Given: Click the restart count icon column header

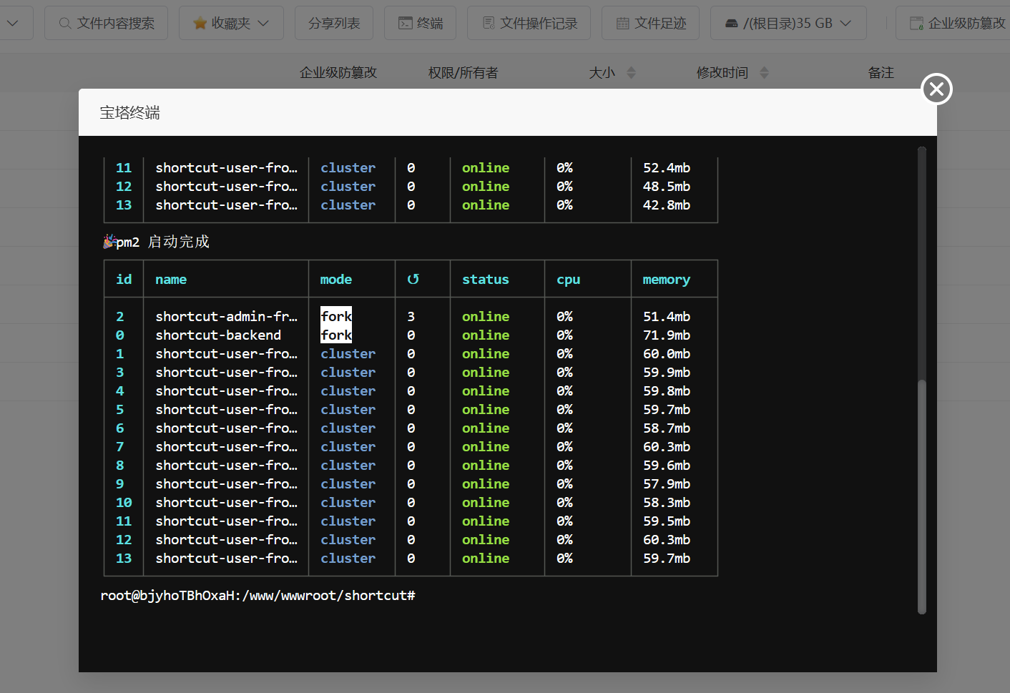Looking at the screenshot, I should coord(413,279).
